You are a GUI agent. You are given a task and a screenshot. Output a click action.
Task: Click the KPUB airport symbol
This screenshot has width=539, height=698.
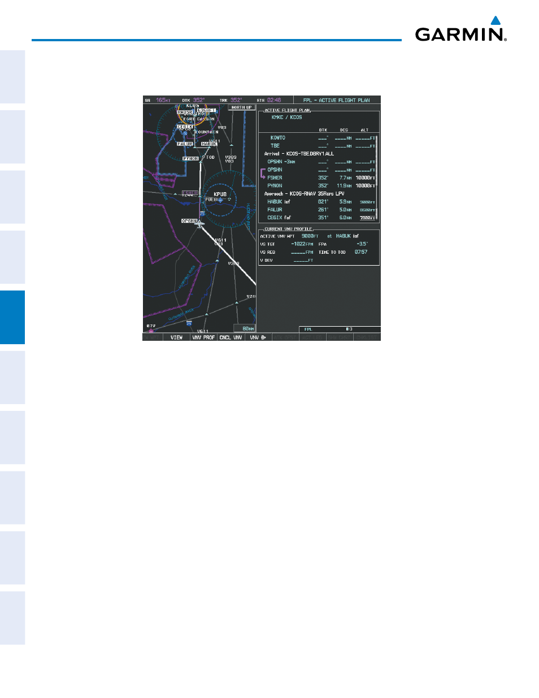(x=220, y=200)
